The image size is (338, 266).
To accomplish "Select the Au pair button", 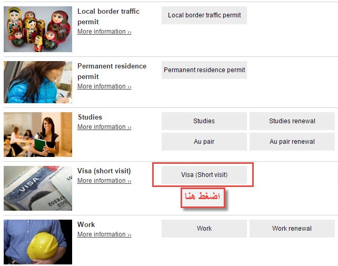I will pos(204,142).
